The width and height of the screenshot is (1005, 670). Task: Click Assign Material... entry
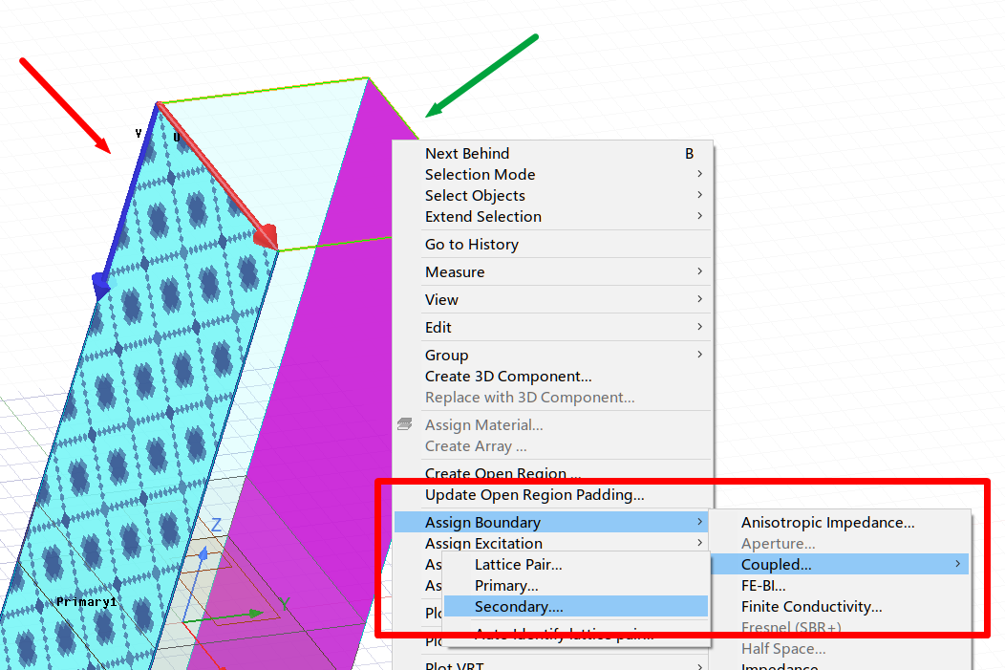pyautogui.click(x=552, y=424)
